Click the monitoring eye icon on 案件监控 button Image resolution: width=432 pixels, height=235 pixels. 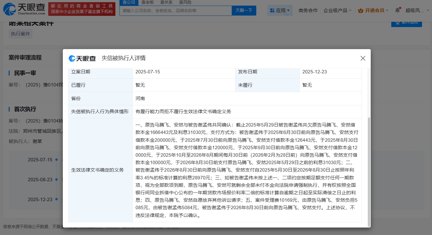[397, 22]
